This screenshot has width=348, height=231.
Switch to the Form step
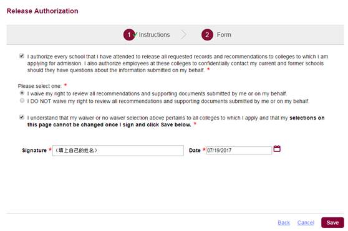224,35
